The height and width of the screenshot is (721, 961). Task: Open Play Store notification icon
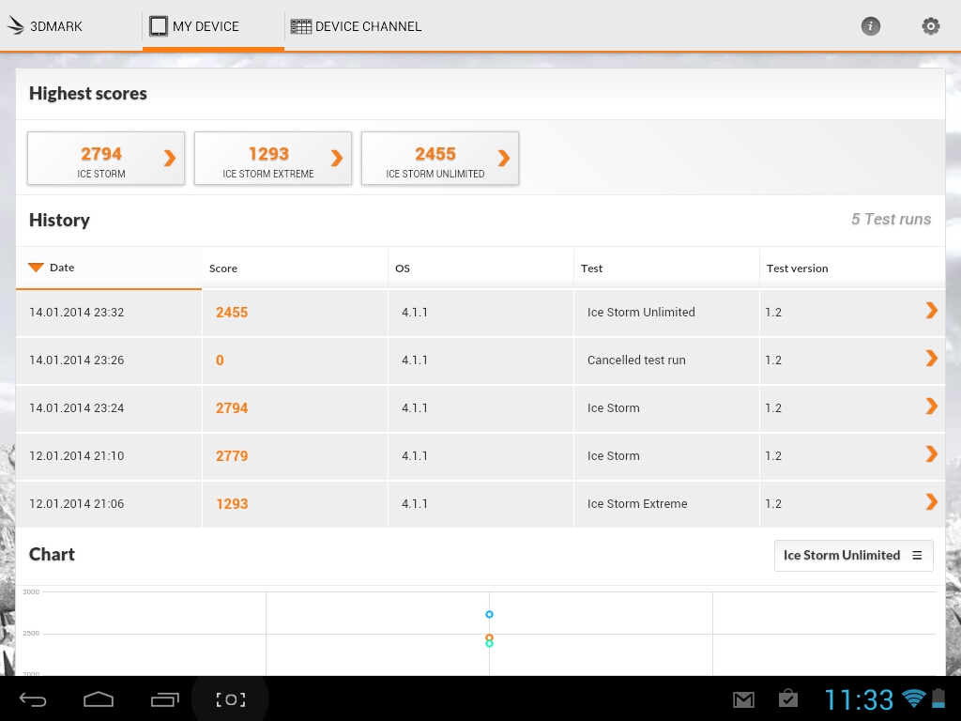(788, 698)
